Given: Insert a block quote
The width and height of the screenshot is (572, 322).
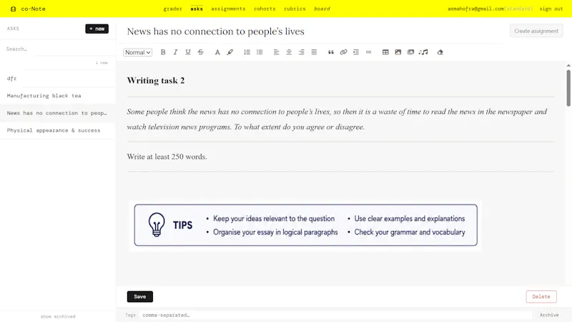Looking at the screenshot, I should point(331,52).
